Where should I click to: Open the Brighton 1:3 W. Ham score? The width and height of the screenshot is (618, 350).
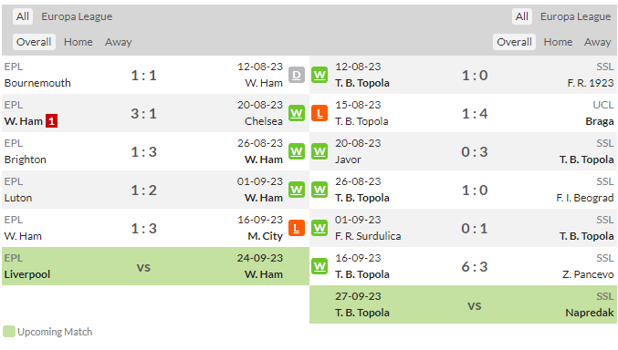[144, 151]
